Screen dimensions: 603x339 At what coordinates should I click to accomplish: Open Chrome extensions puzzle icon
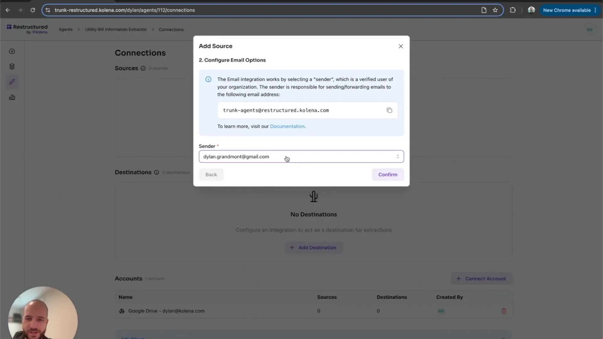point(513,10)
